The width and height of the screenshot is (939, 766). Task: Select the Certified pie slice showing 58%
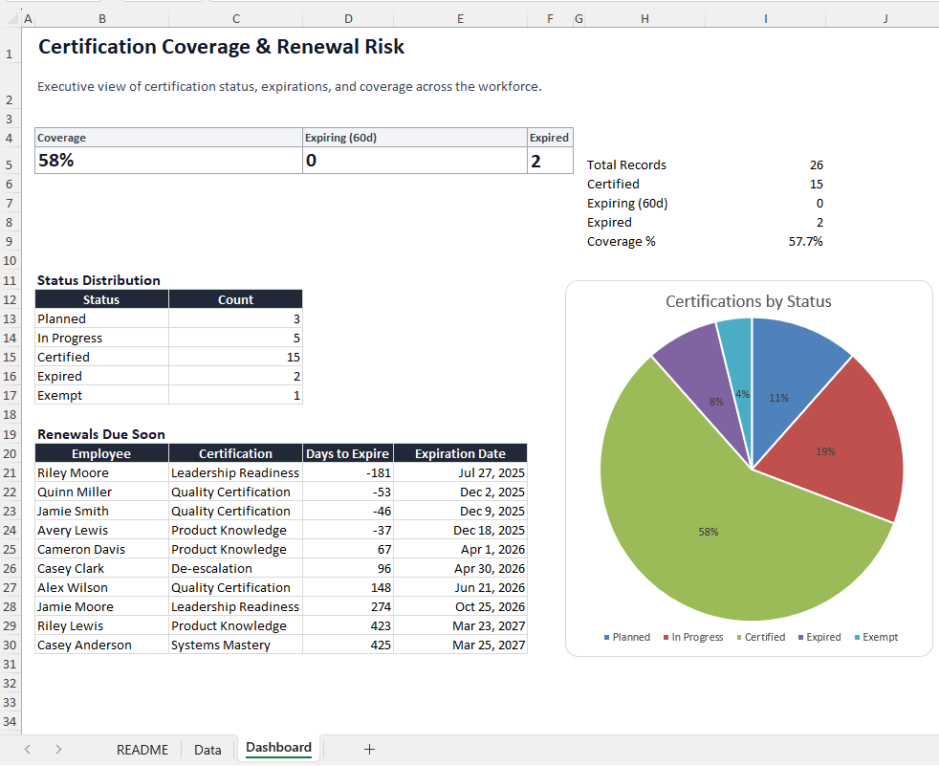click(708, 531)
